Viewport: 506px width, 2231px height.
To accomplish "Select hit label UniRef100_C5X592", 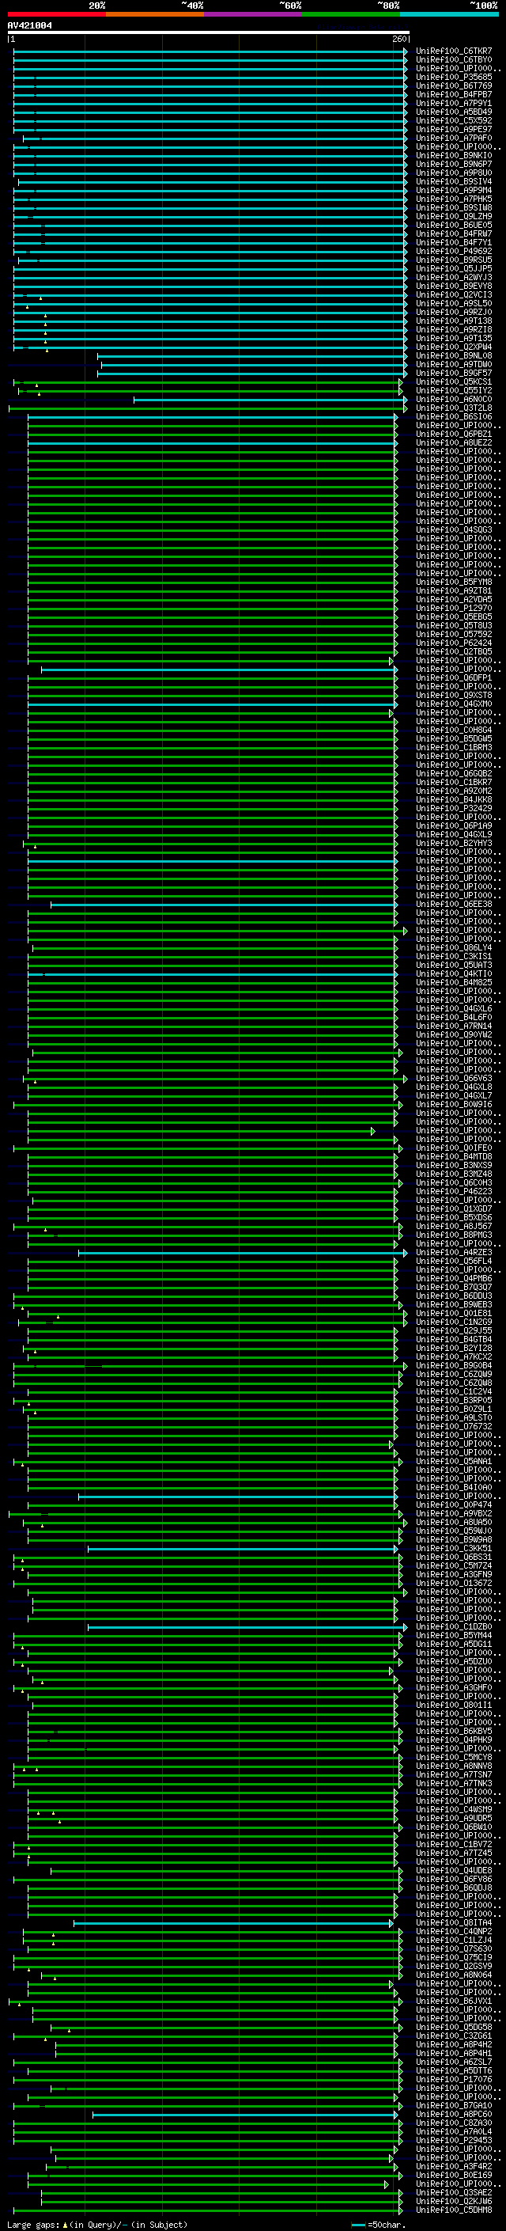I will pyautogui.click(x=454, y=120).
